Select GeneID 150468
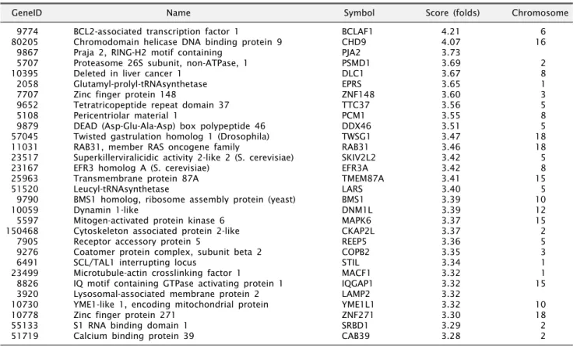The image size is (577, 346). (22, 231)
